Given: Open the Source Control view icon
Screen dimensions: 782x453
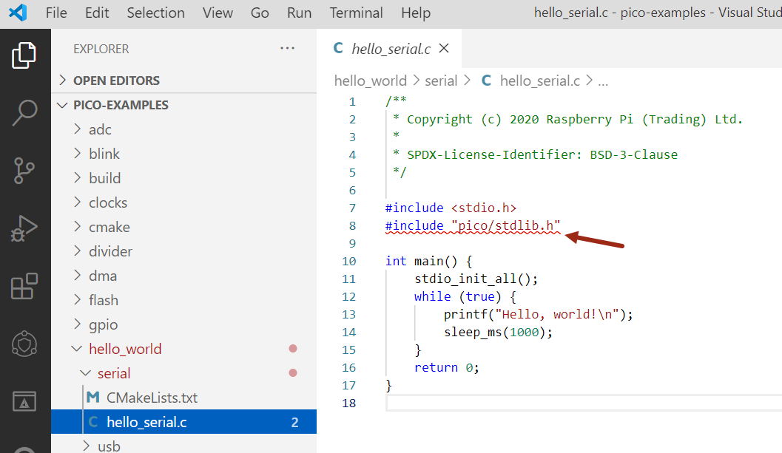Looking at the screenshot, I should click(x=24, y=171).
